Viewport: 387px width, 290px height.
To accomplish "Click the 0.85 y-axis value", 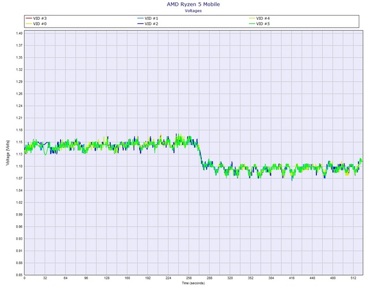I will [x=20, y=275].
